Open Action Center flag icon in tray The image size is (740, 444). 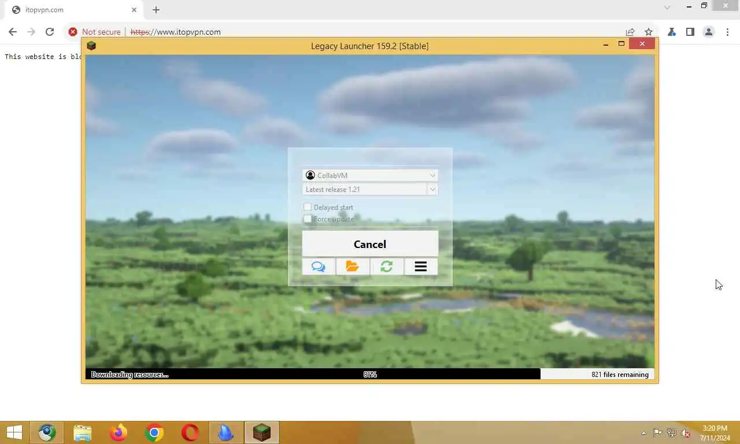coord(658,432)
